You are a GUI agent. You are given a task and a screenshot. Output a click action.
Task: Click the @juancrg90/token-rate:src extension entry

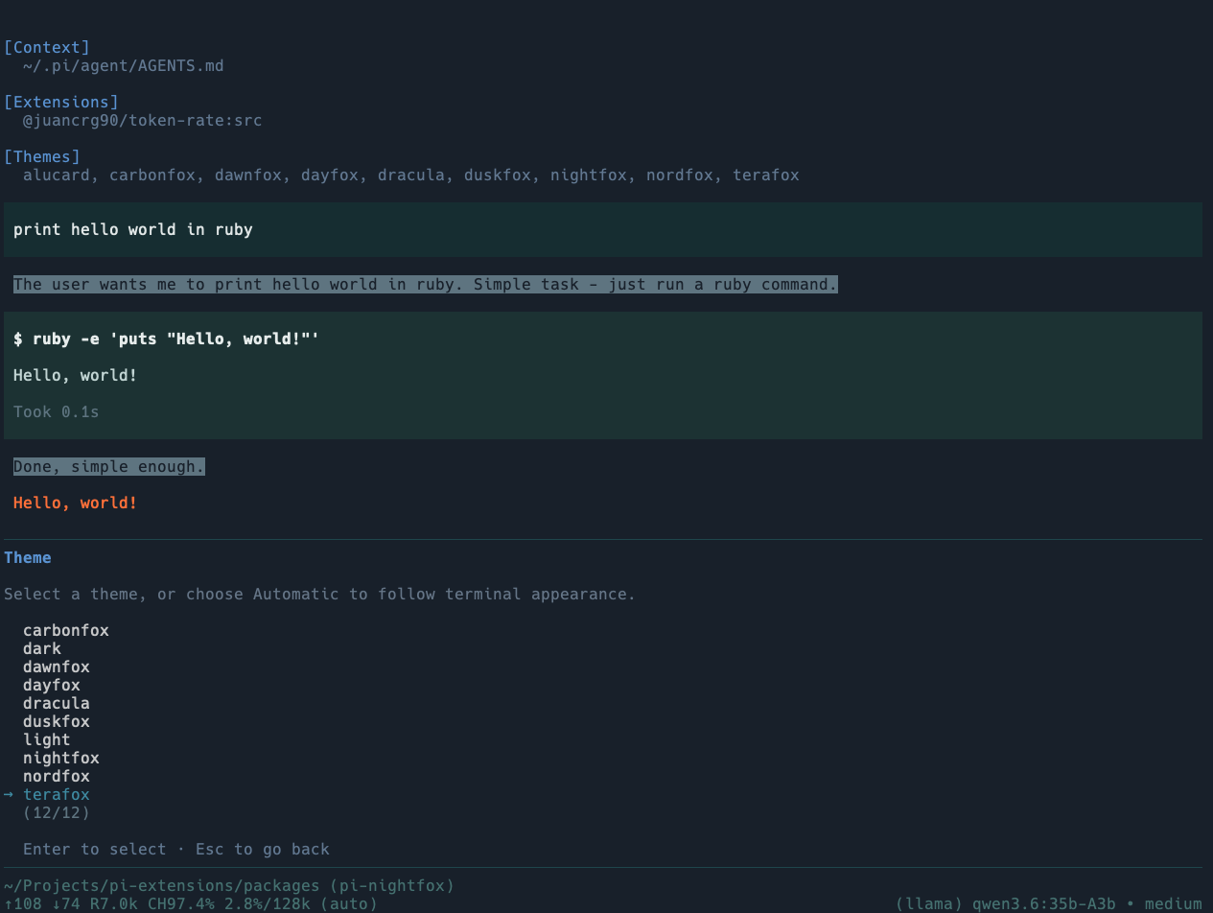(143, 120)
